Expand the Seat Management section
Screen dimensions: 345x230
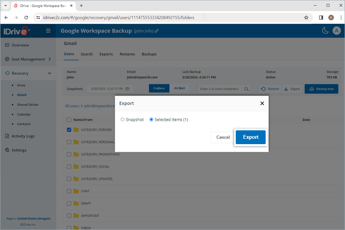click(49, 59)
